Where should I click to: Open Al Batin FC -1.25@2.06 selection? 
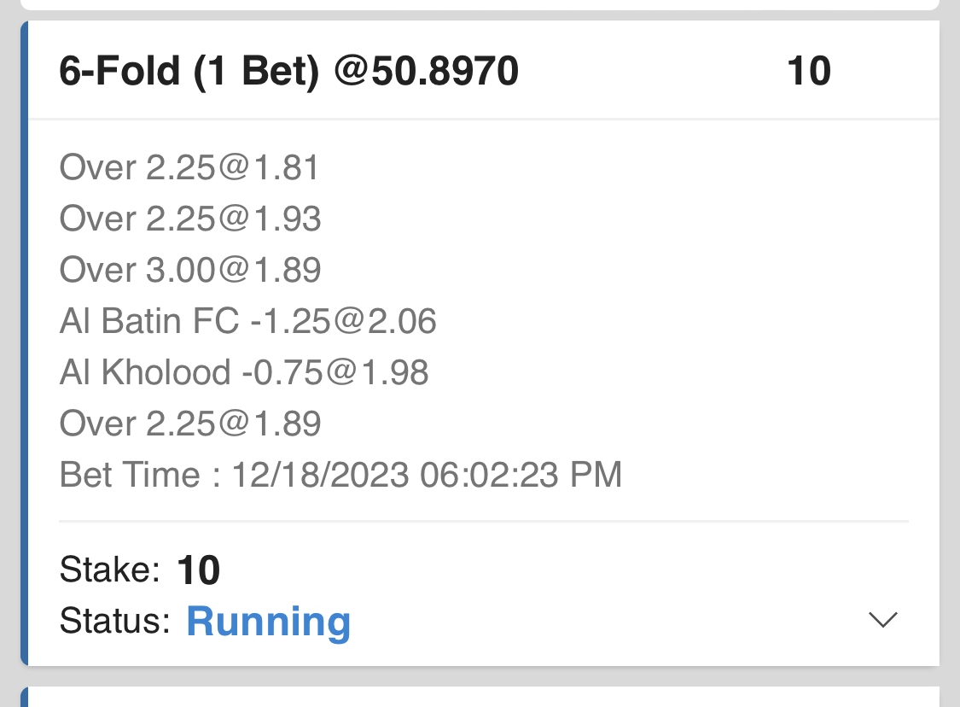pyautogui.click(x=247, y=322)
